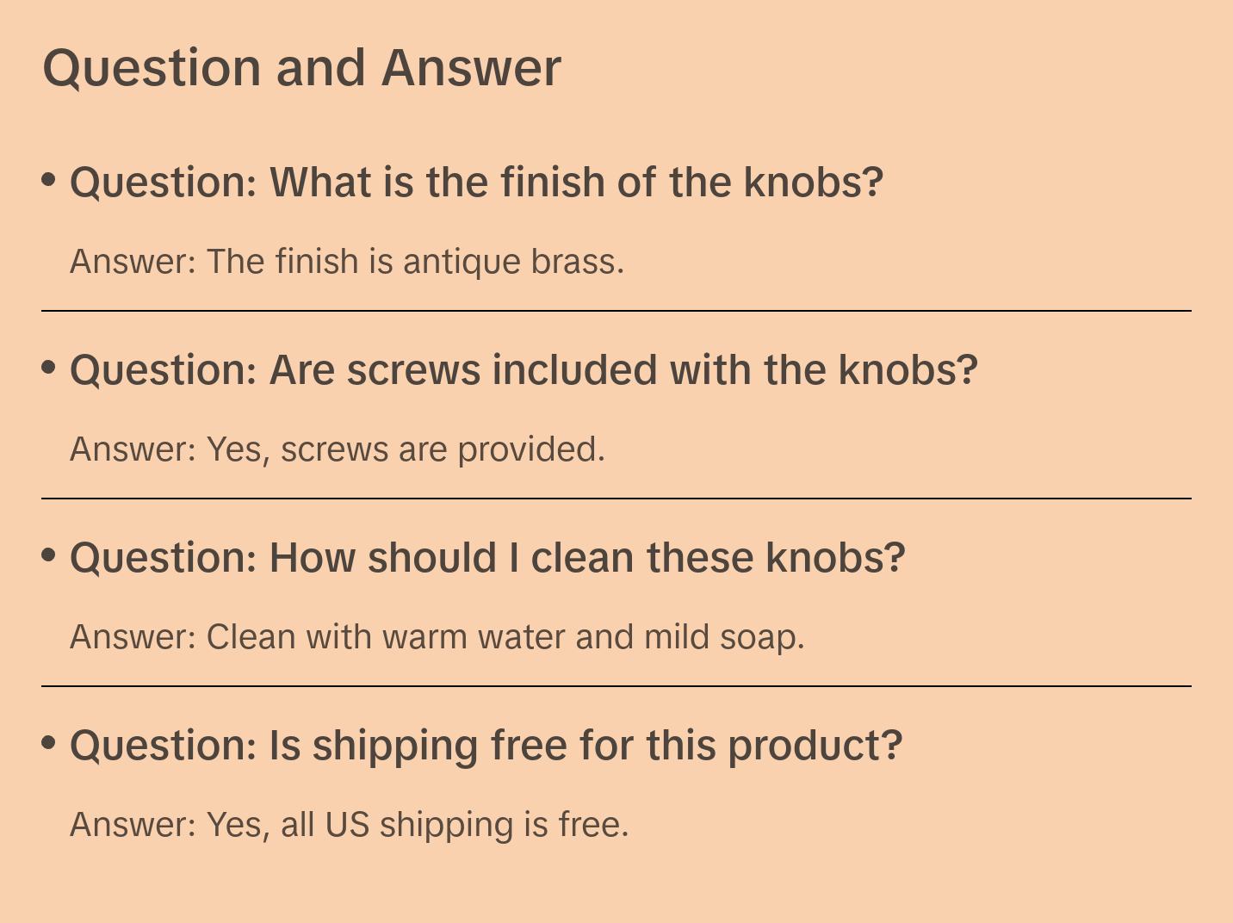The height and width of the screenshot is (923, 1233).
Task: Click the bullet before the cleaning question
Action: point(49,555)
